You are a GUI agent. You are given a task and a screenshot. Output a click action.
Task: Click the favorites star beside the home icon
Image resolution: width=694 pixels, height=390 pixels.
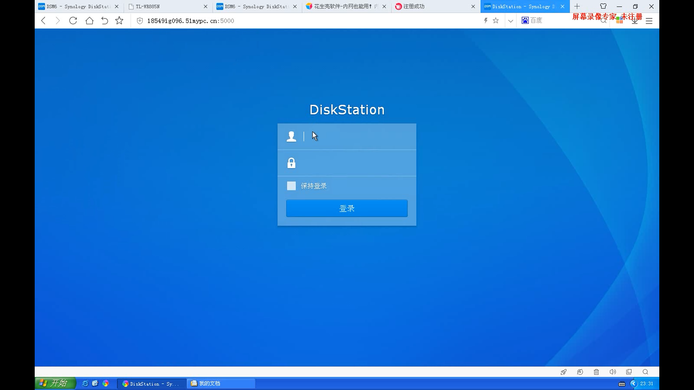point(119,21)
